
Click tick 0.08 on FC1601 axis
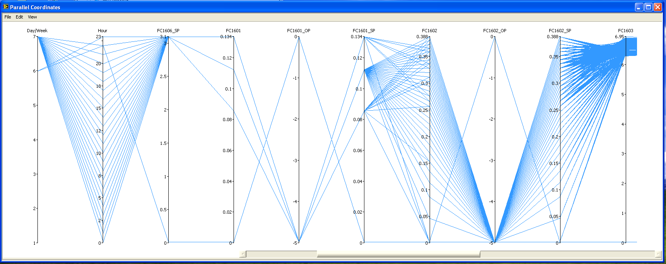pos(228,120)
